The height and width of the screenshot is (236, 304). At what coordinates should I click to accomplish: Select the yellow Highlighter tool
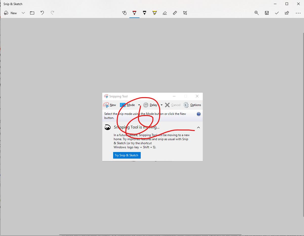(155, 13)
